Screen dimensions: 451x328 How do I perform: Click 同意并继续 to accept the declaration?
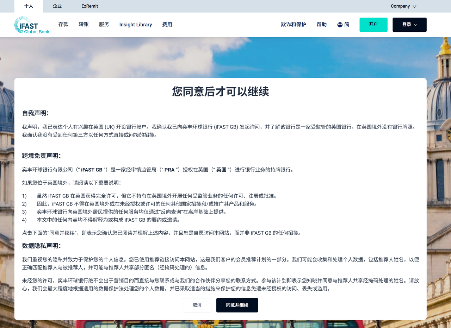pos(237,305)
